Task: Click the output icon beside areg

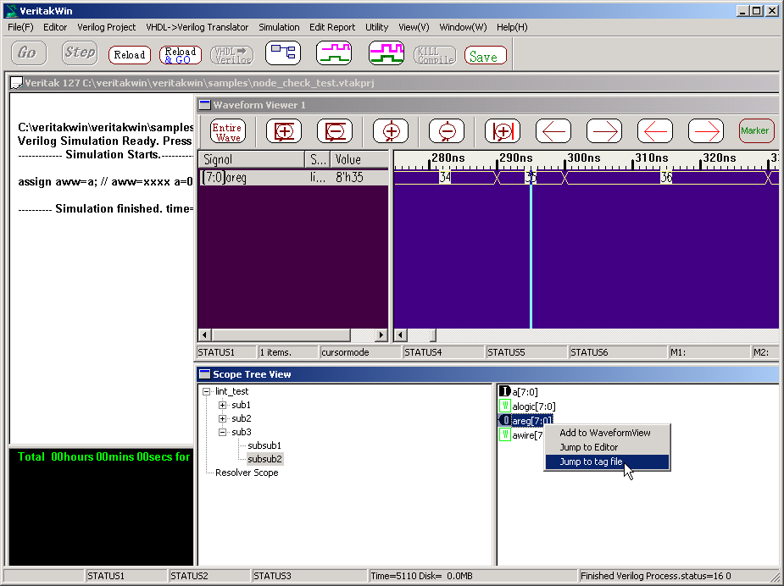Action: pyautogui.click(x=505, y=421)
